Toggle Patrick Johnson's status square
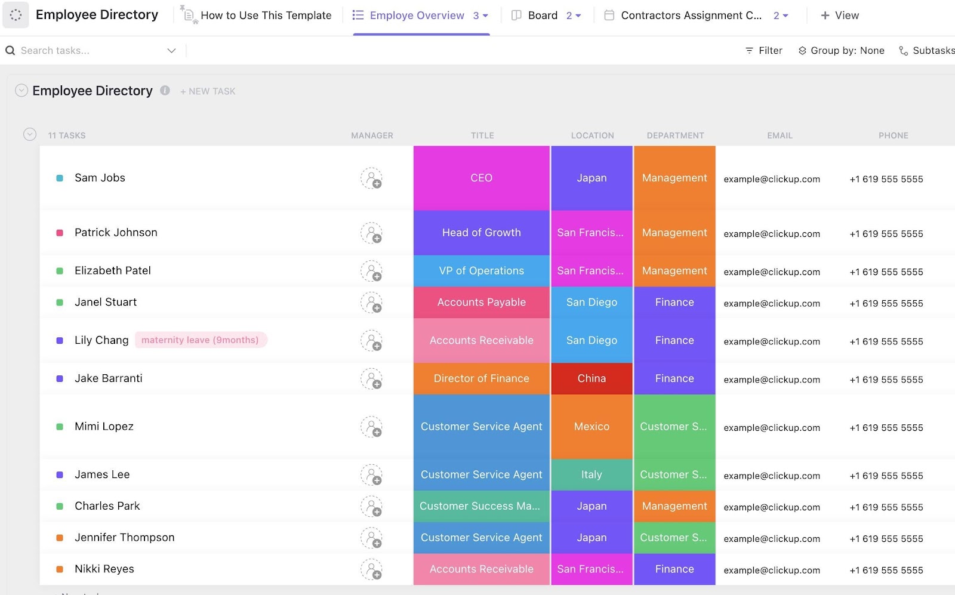This screenshot has height=595, width=955. click(x=60, y=233)
